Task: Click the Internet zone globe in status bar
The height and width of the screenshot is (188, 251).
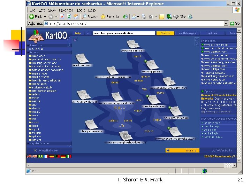Action: point(204,171)
